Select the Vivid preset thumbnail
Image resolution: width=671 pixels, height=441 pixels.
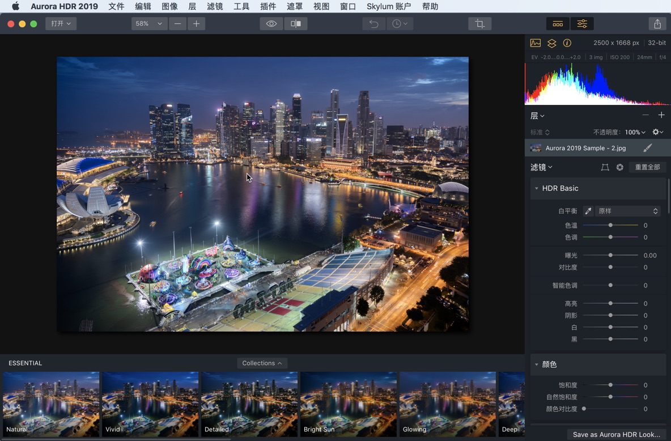coord(150,404)
